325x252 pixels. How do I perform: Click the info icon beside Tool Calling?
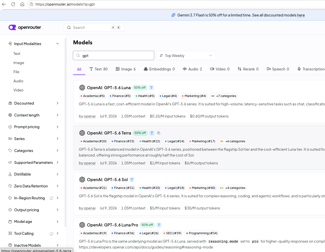pyautogui.click(x=51, y=234)
